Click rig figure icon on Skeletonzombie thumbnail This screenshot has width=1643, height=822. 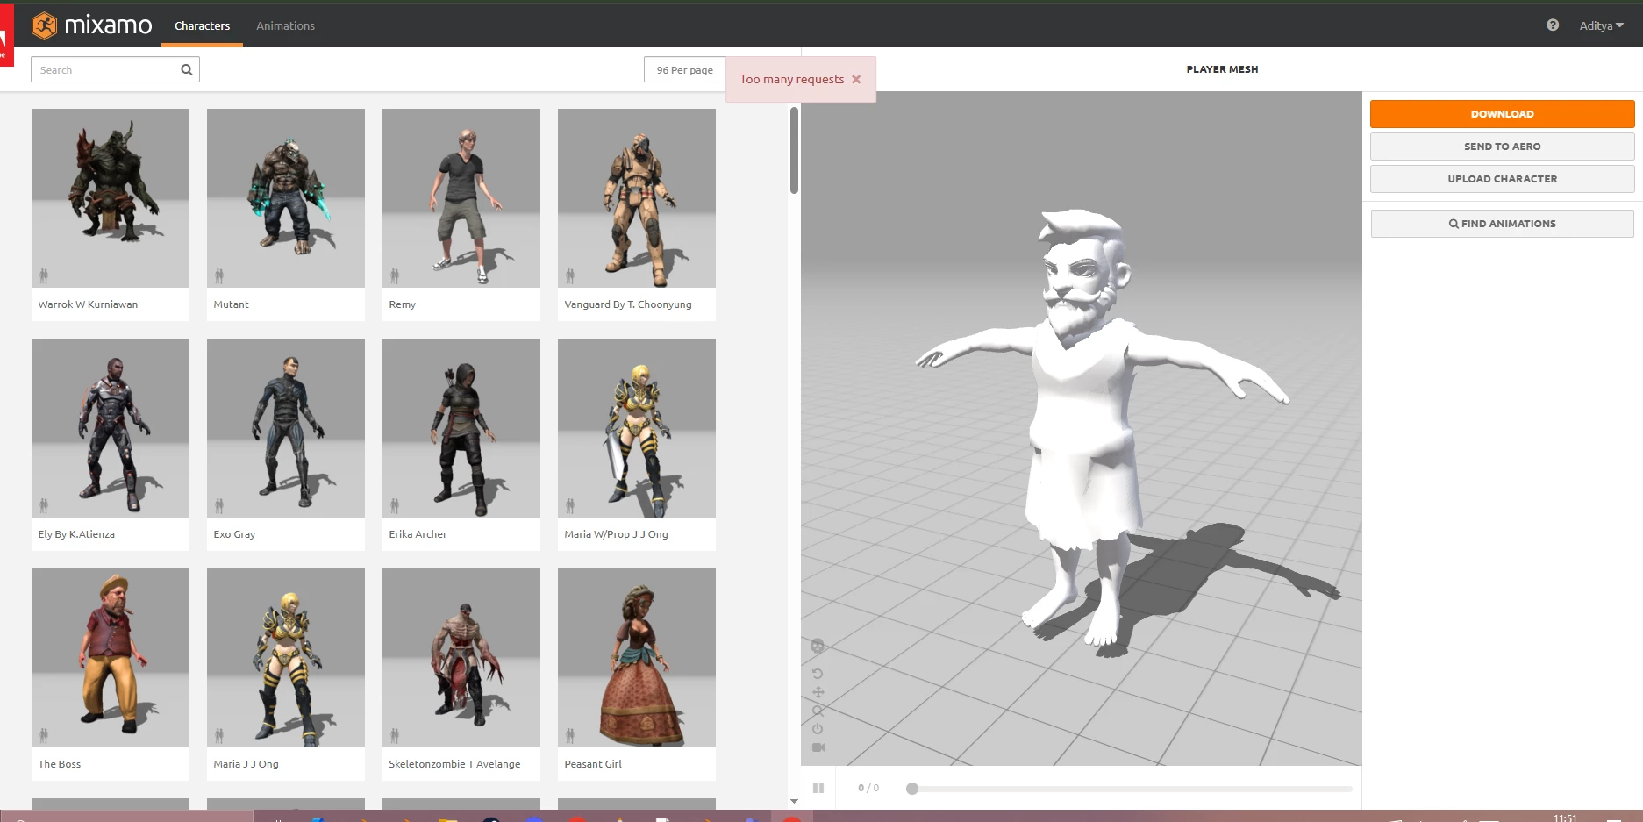[x=395, y=736]
